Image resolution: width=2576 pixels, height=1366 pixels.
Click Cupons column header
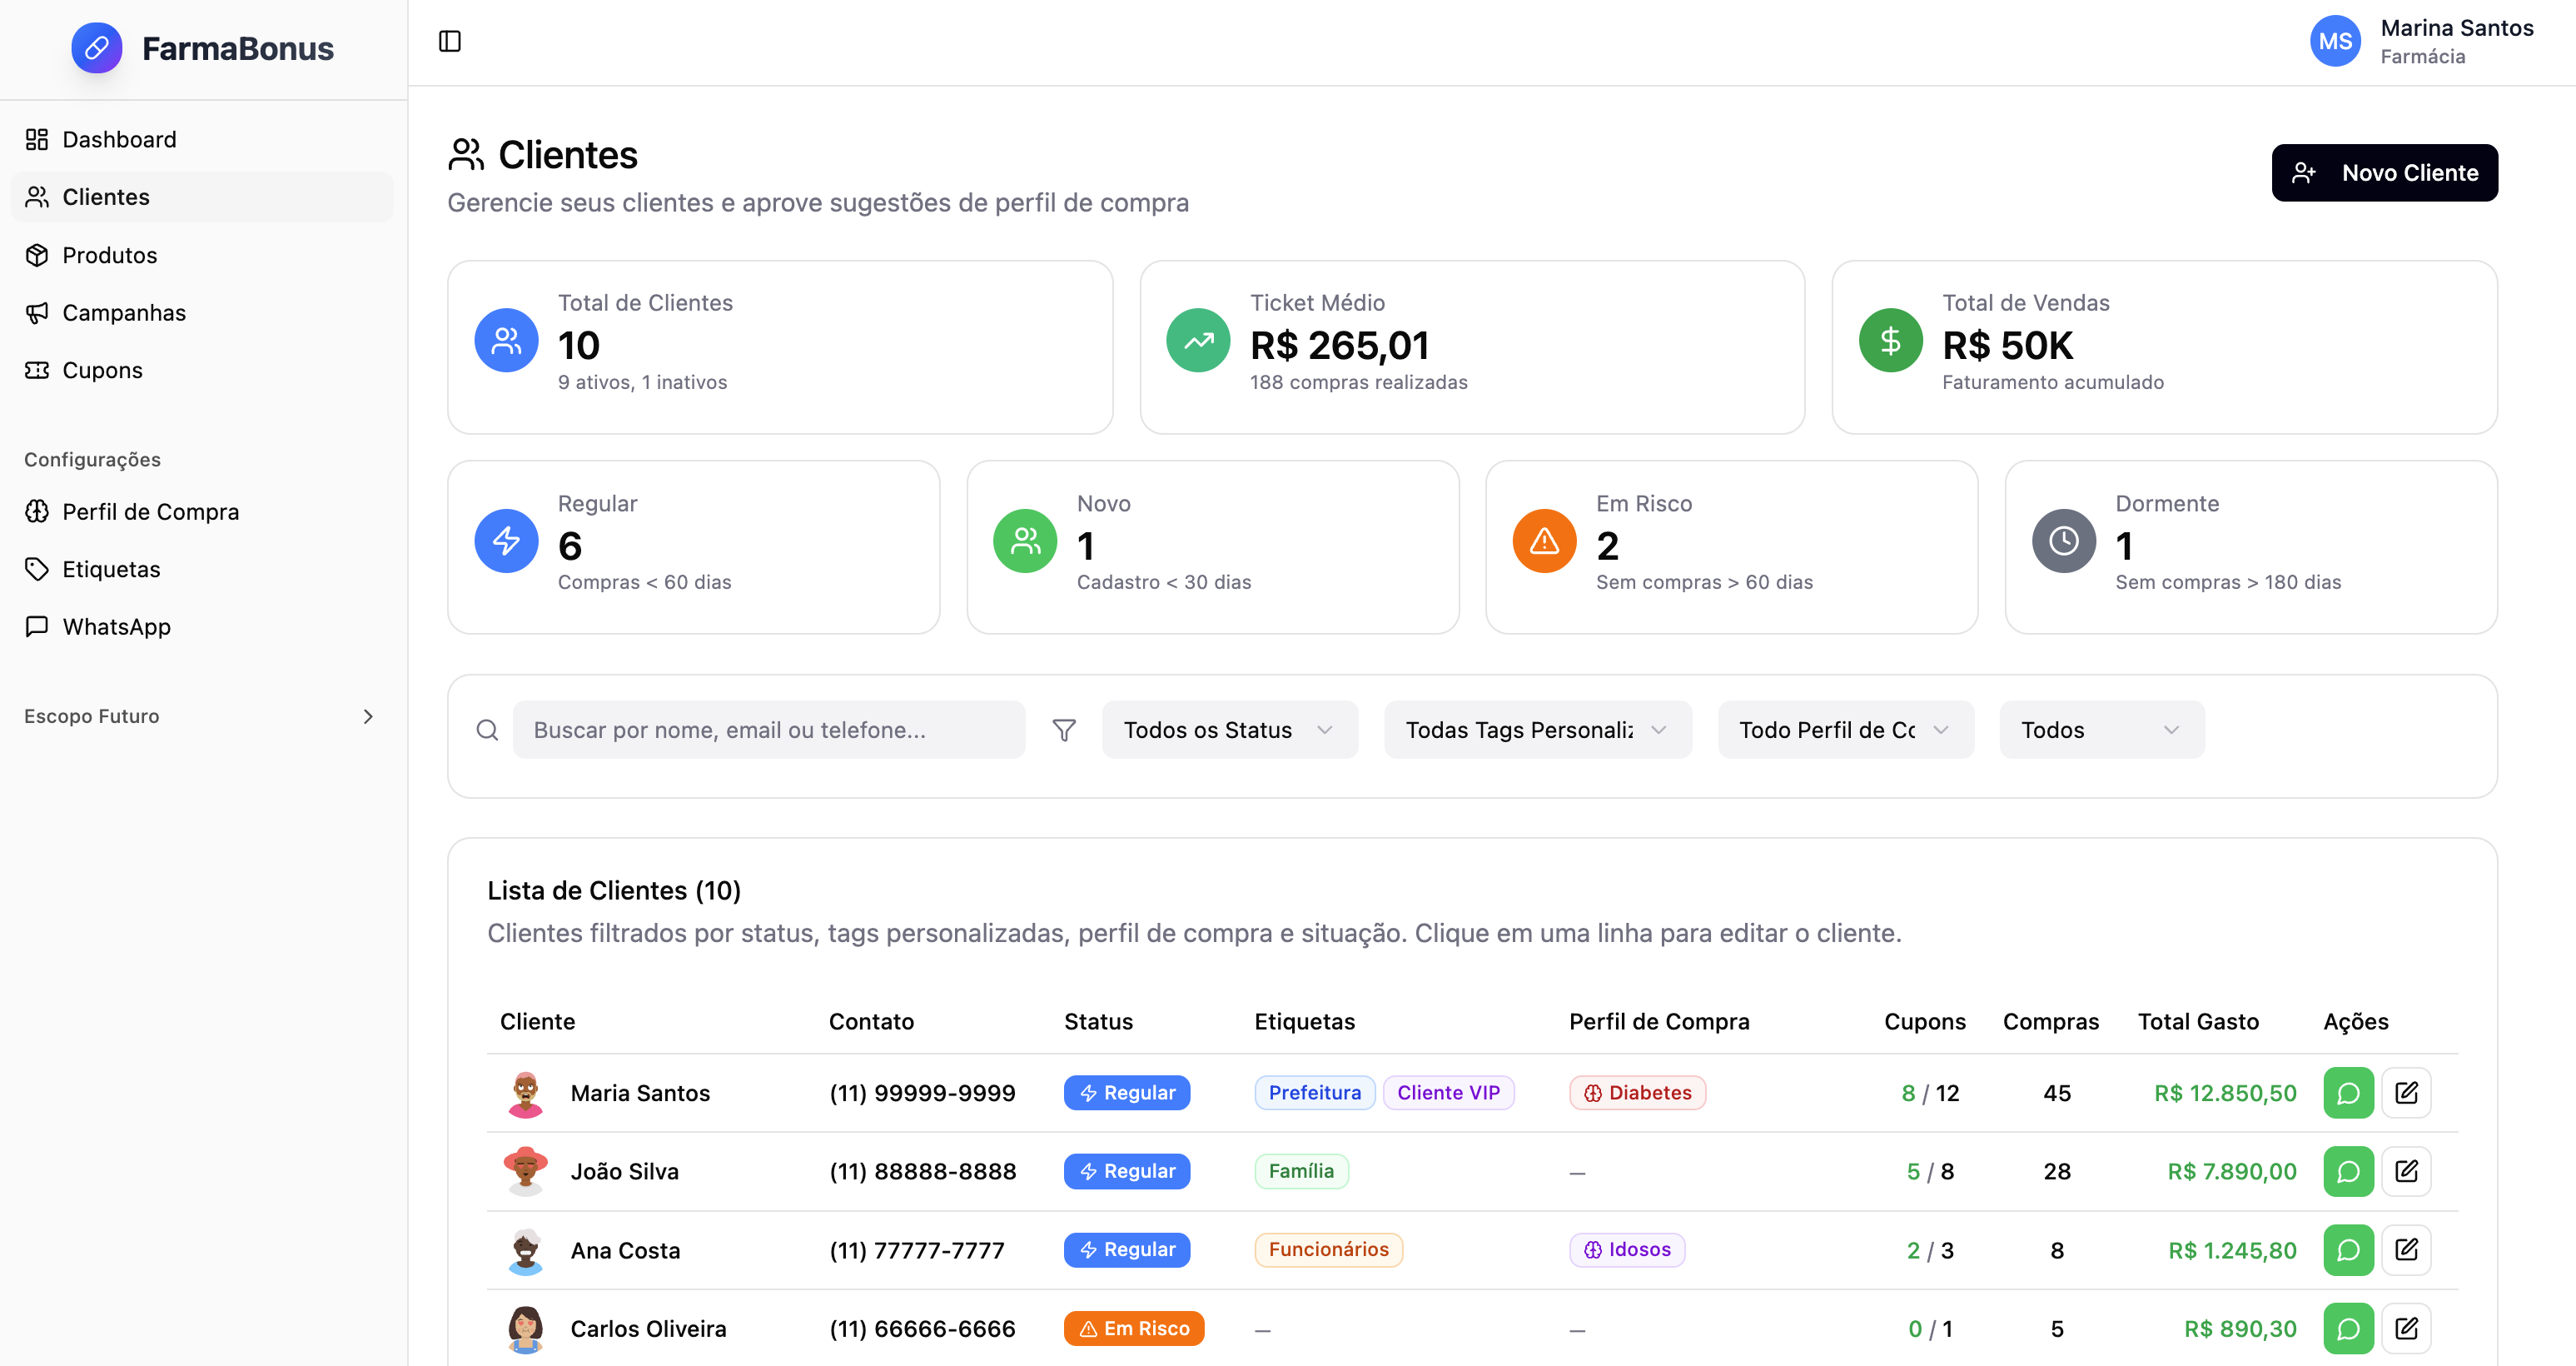tap(1924, 1022)
